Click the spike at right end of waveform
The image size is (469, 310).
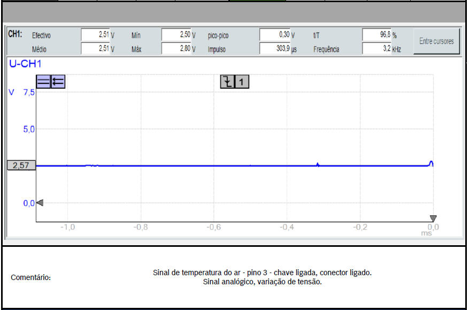pyautogui.click(x=431, y=163)
